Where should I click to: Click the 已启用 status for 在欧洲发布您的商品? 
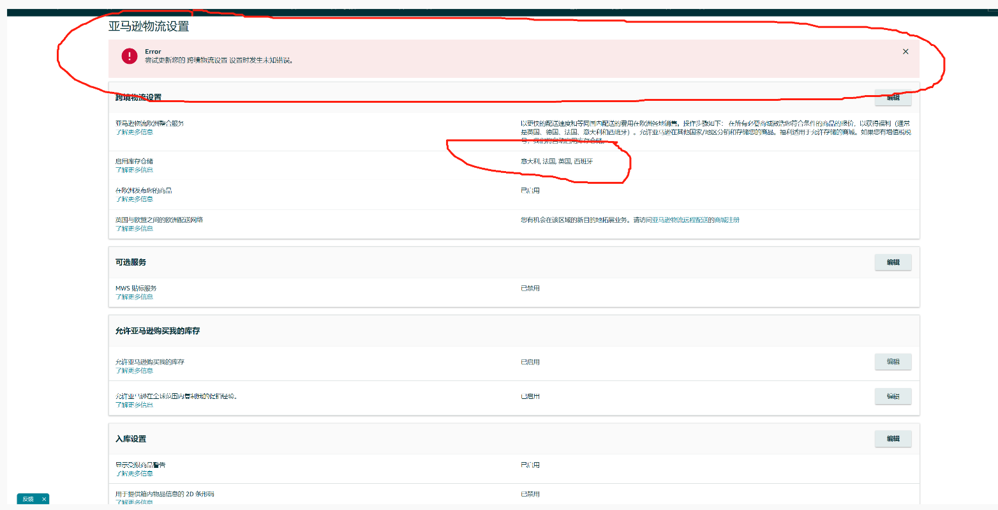coord(530,191)
